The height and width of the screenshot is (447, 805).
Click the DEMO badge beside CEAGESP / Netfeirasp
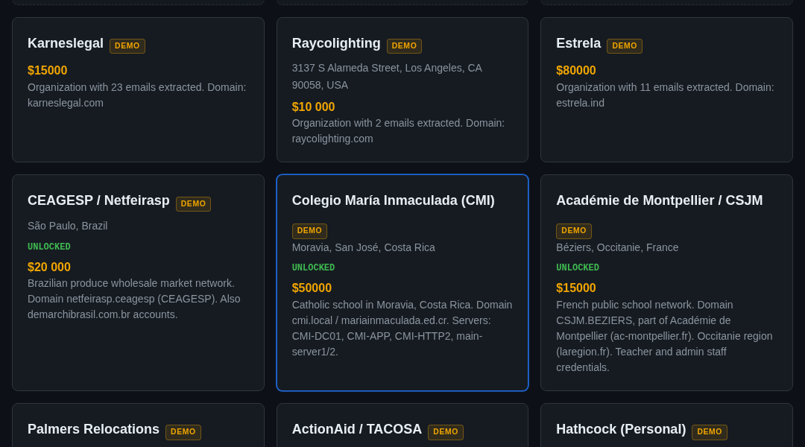click(x=194, y=203)
